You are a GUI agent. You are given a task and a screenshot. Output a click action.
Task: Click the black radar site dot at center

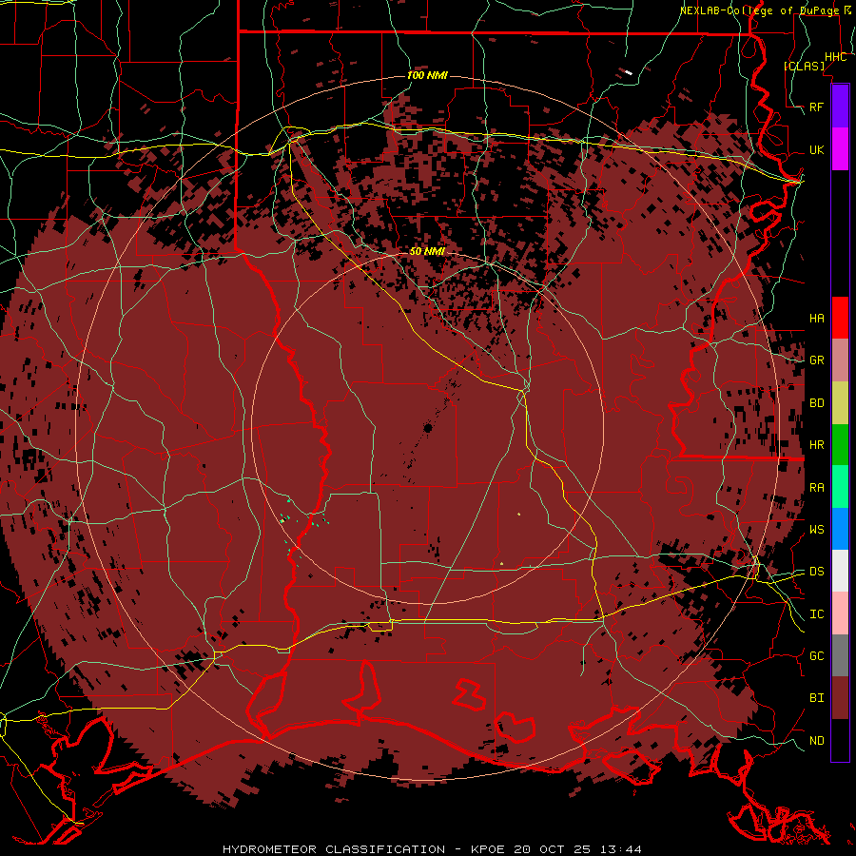[428, 428]
